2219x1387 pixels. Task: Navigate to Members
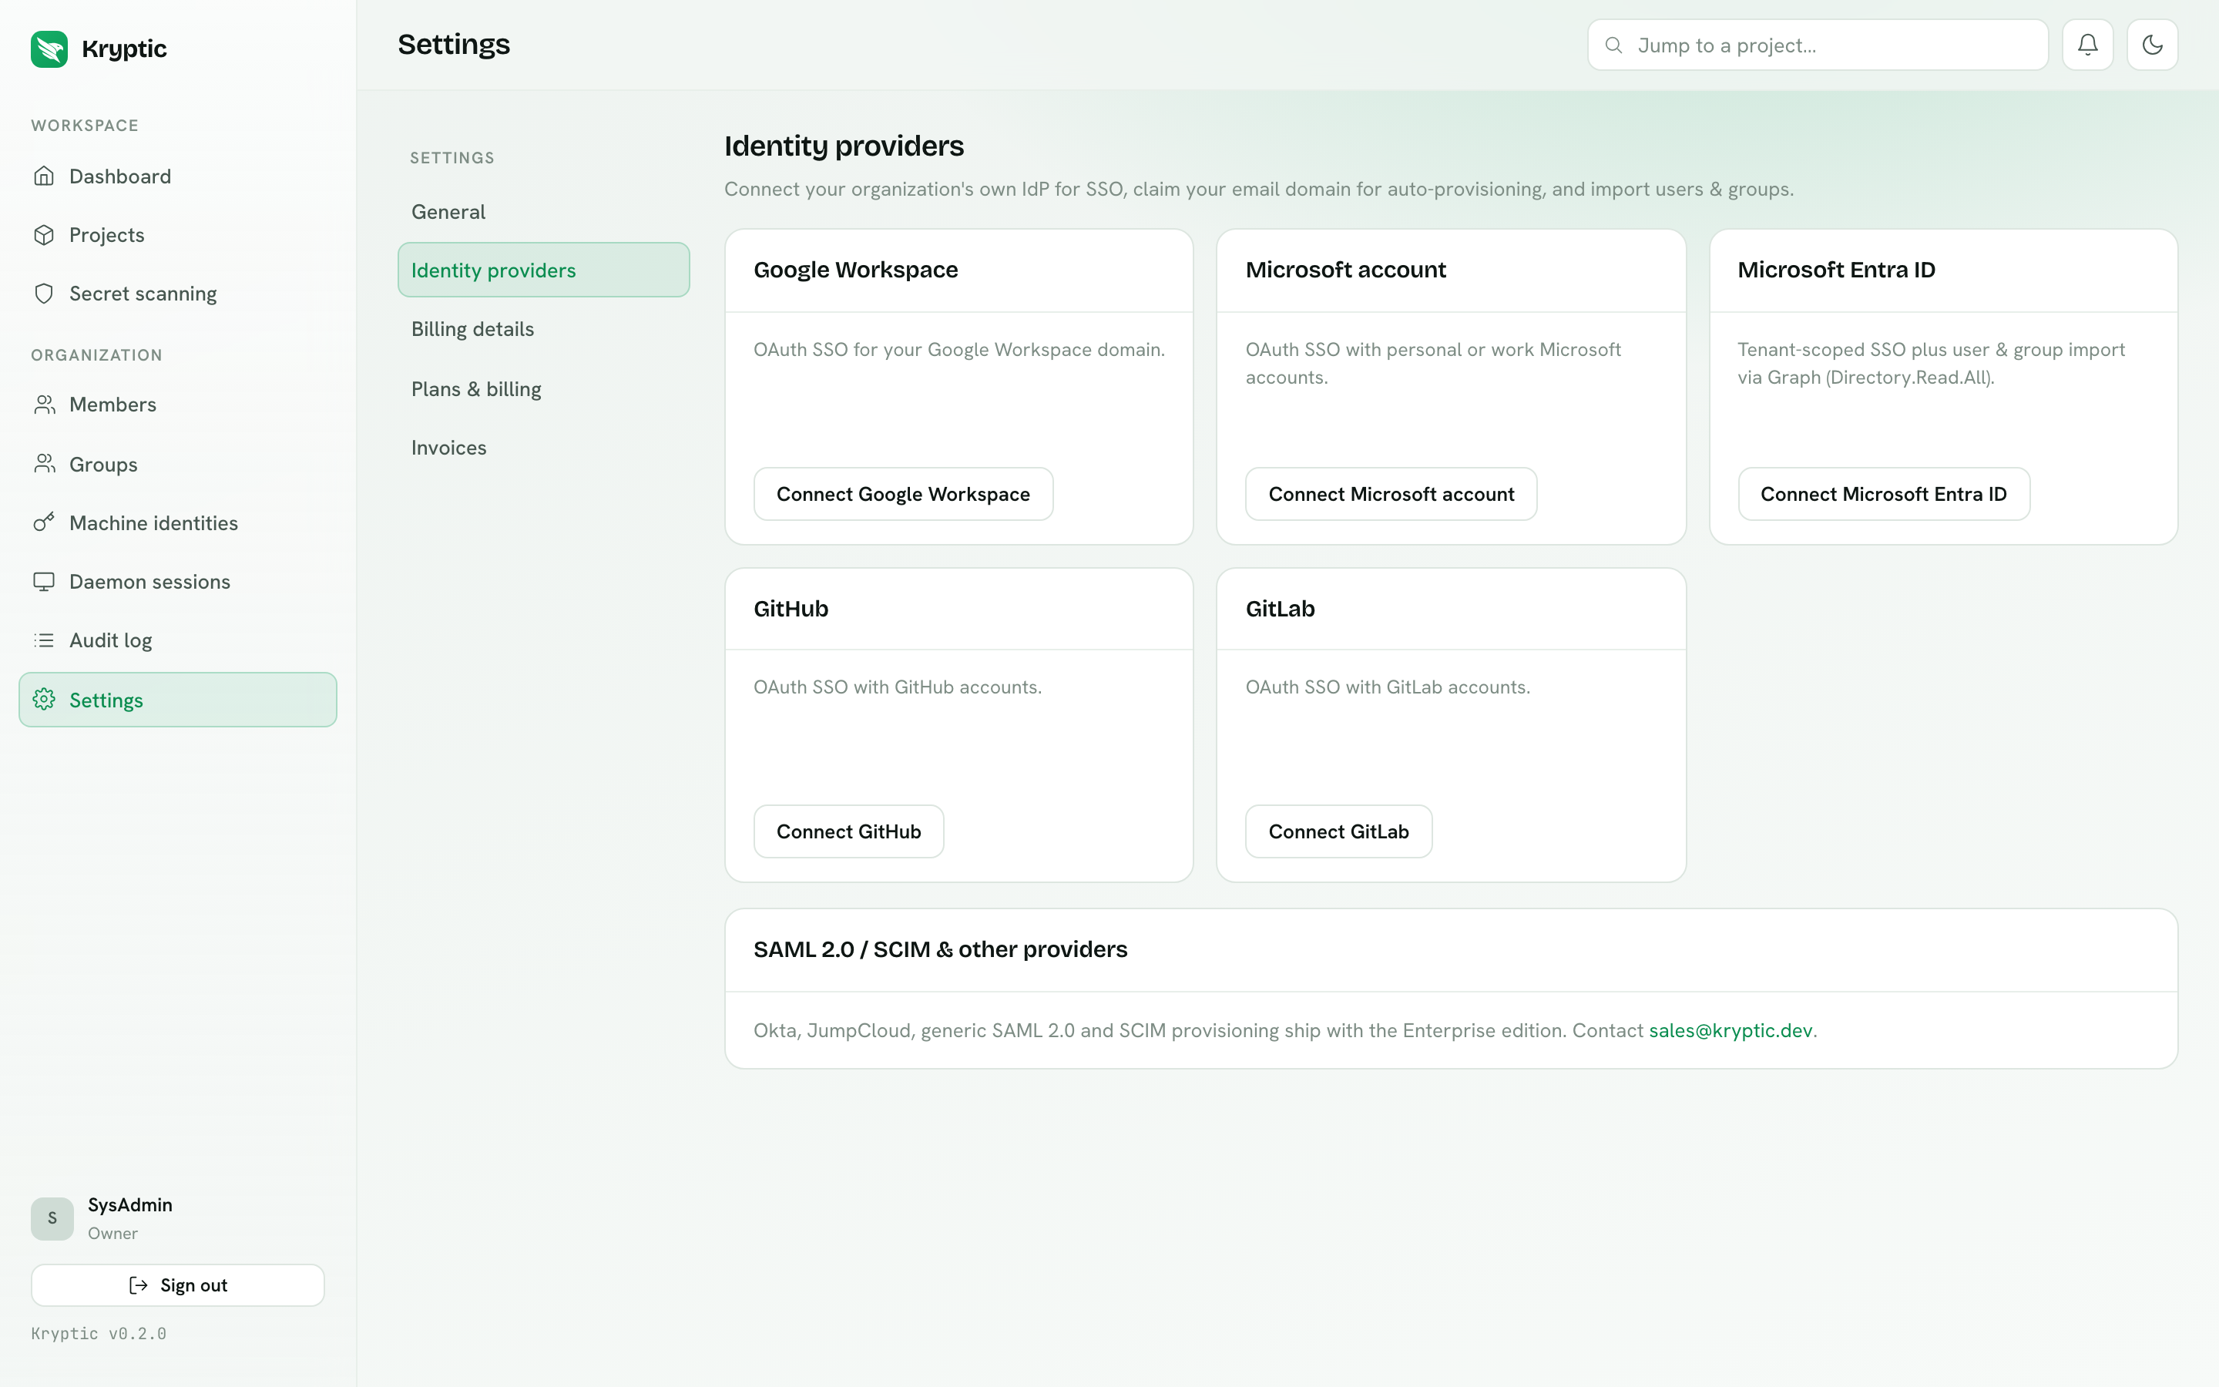point(178,405)
